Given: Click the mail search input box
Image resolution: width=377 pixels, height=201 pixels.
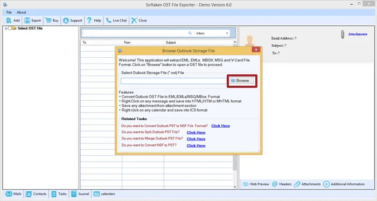Looking at the screenshot, I should pos(135,33).
